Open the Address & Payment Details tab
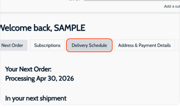The width and height of the screenshot is (180, 107). [x=145, y=45]
